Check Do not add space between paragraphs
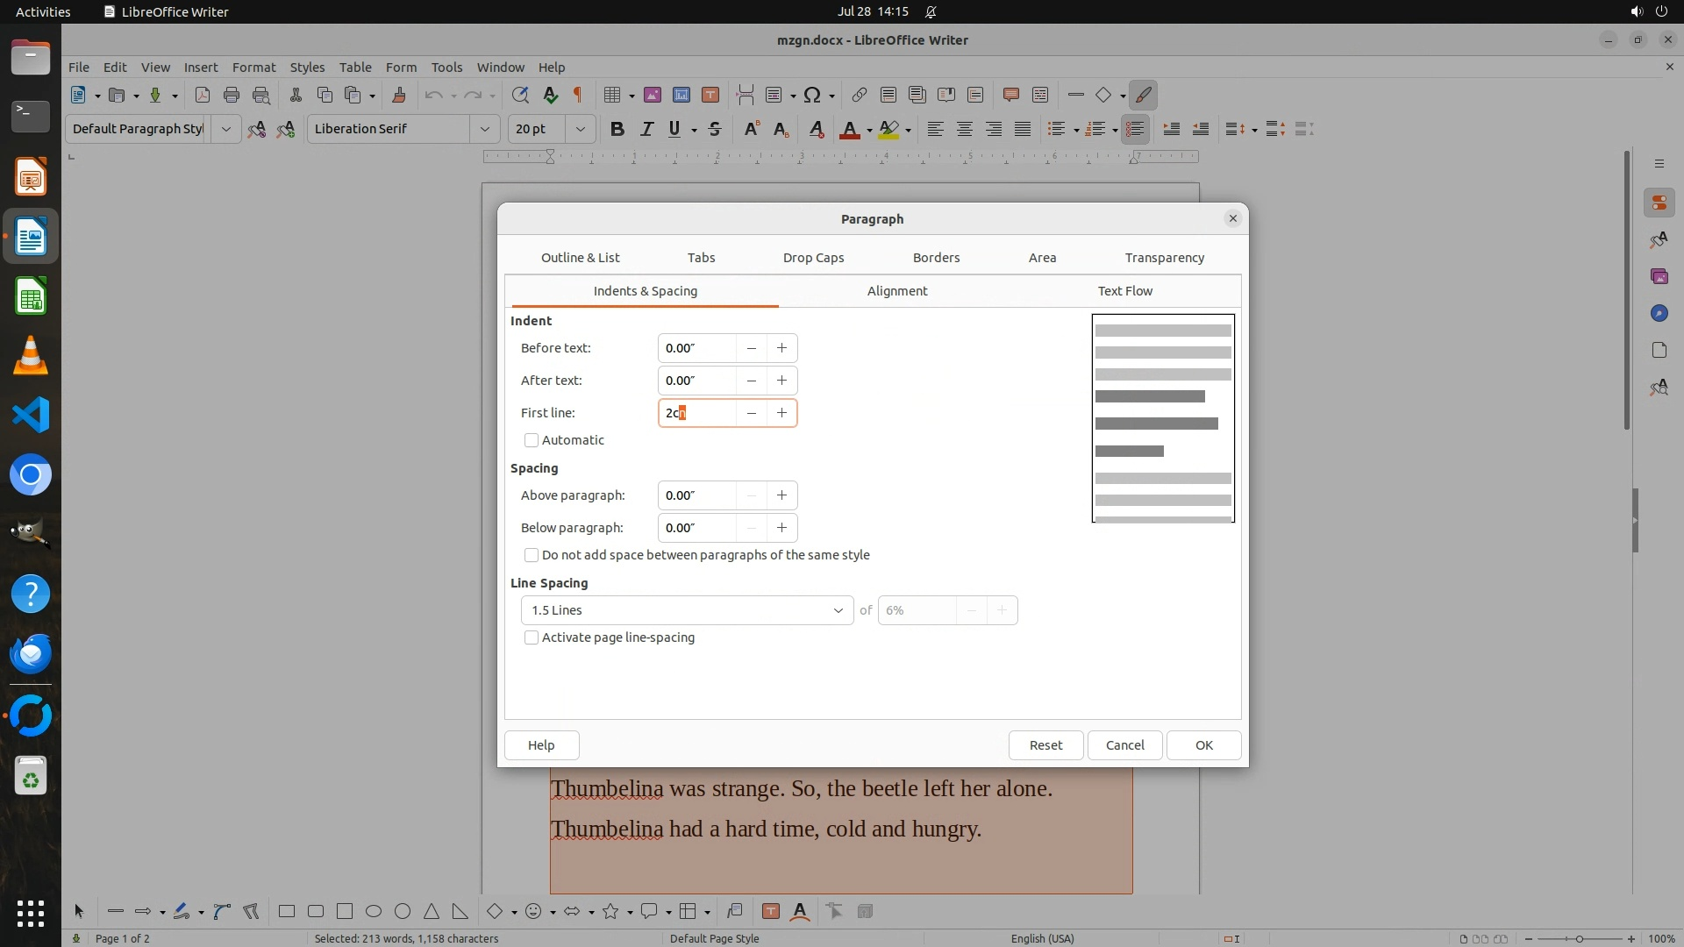This screenshot has height=947, width=1684. 532,555
